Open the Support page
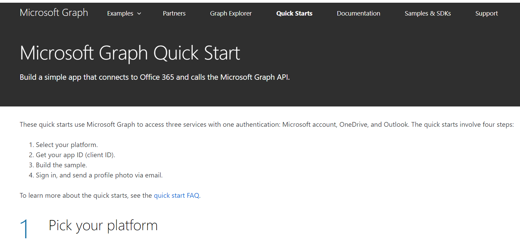The height and width of the screenshot is (242, 520). [x=487, y=14]
